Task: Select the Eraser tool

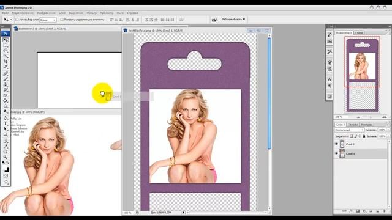Action: coord(6,95)
